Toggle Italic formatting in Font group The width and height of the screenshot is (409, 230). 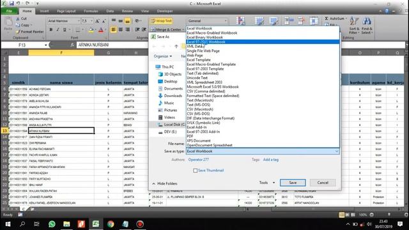(x=58, y=30)
